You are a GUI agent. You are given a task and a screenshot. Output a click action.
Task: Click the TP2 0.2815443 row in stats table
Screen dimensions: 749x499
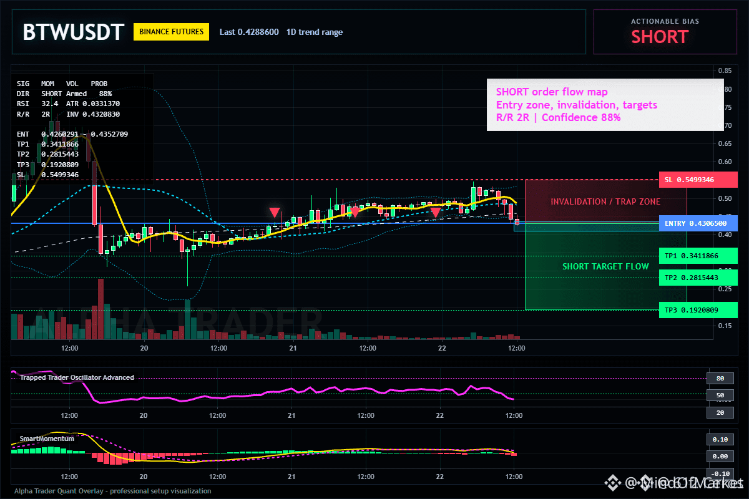point(47,154)
